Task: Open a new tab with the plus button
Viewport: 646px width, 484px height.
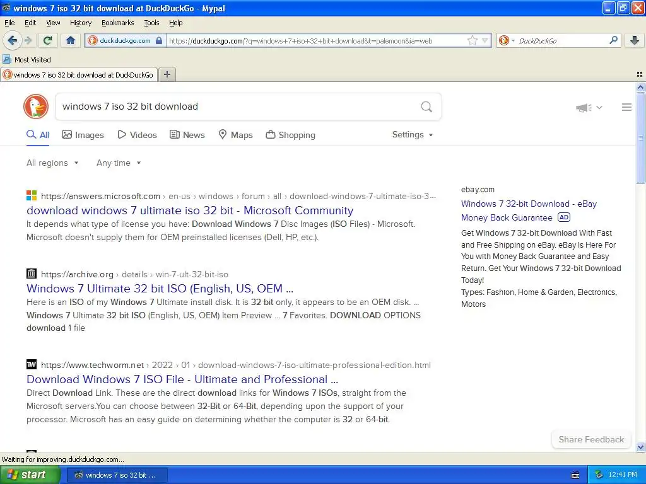Action: point(167,74)
